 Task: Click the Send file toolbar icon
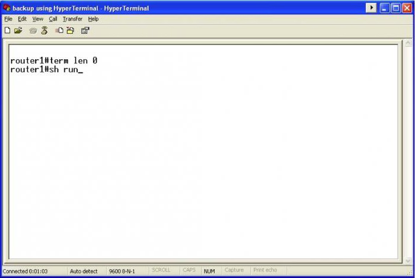click(59, 30)
